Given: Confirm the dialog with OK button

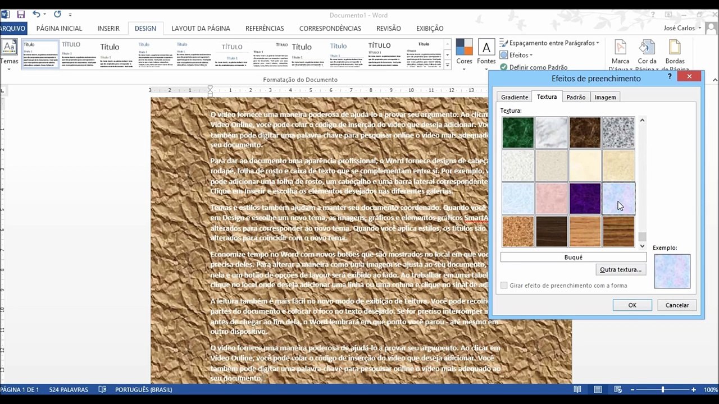Looking at the screenshot, I should [632, 305].
